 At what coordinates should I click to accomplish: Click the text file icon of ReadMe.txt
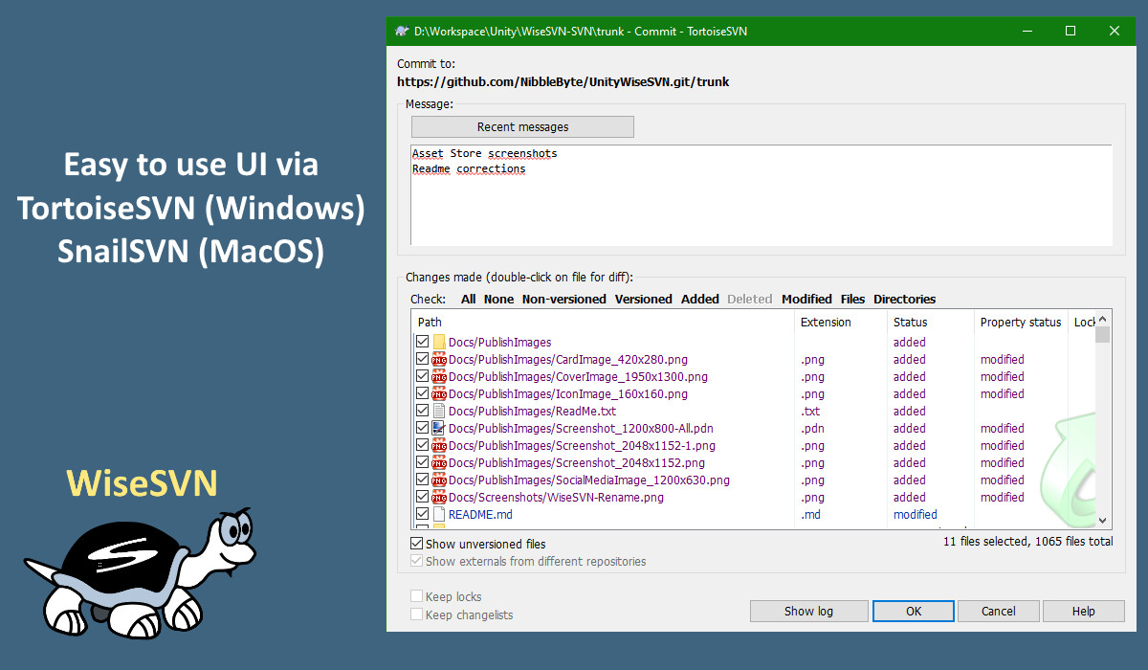[439, 412]
